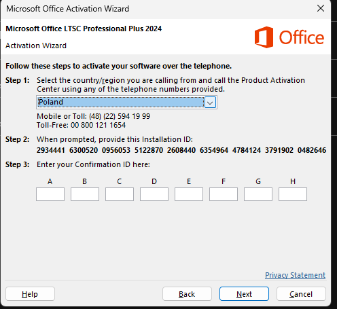The width and height of the screenshot is (337, 309).
Task: Click the Mobile or Toll phone number
Action: click(x=120, y=116)
